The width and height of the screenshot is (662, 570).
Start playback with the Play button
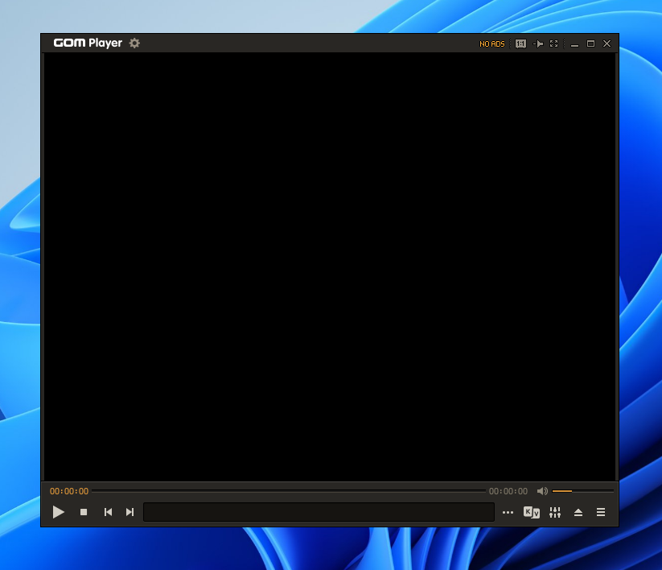point(58,512)
